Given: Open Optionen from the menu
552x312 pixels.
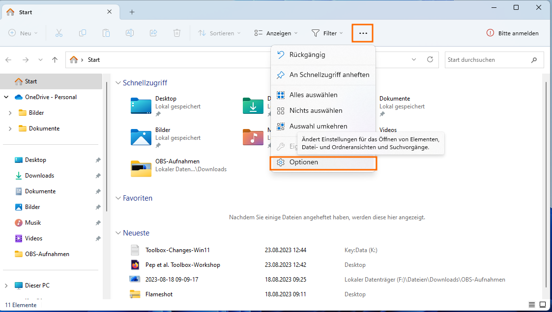Looking at the screenshot, I should 323,162.
